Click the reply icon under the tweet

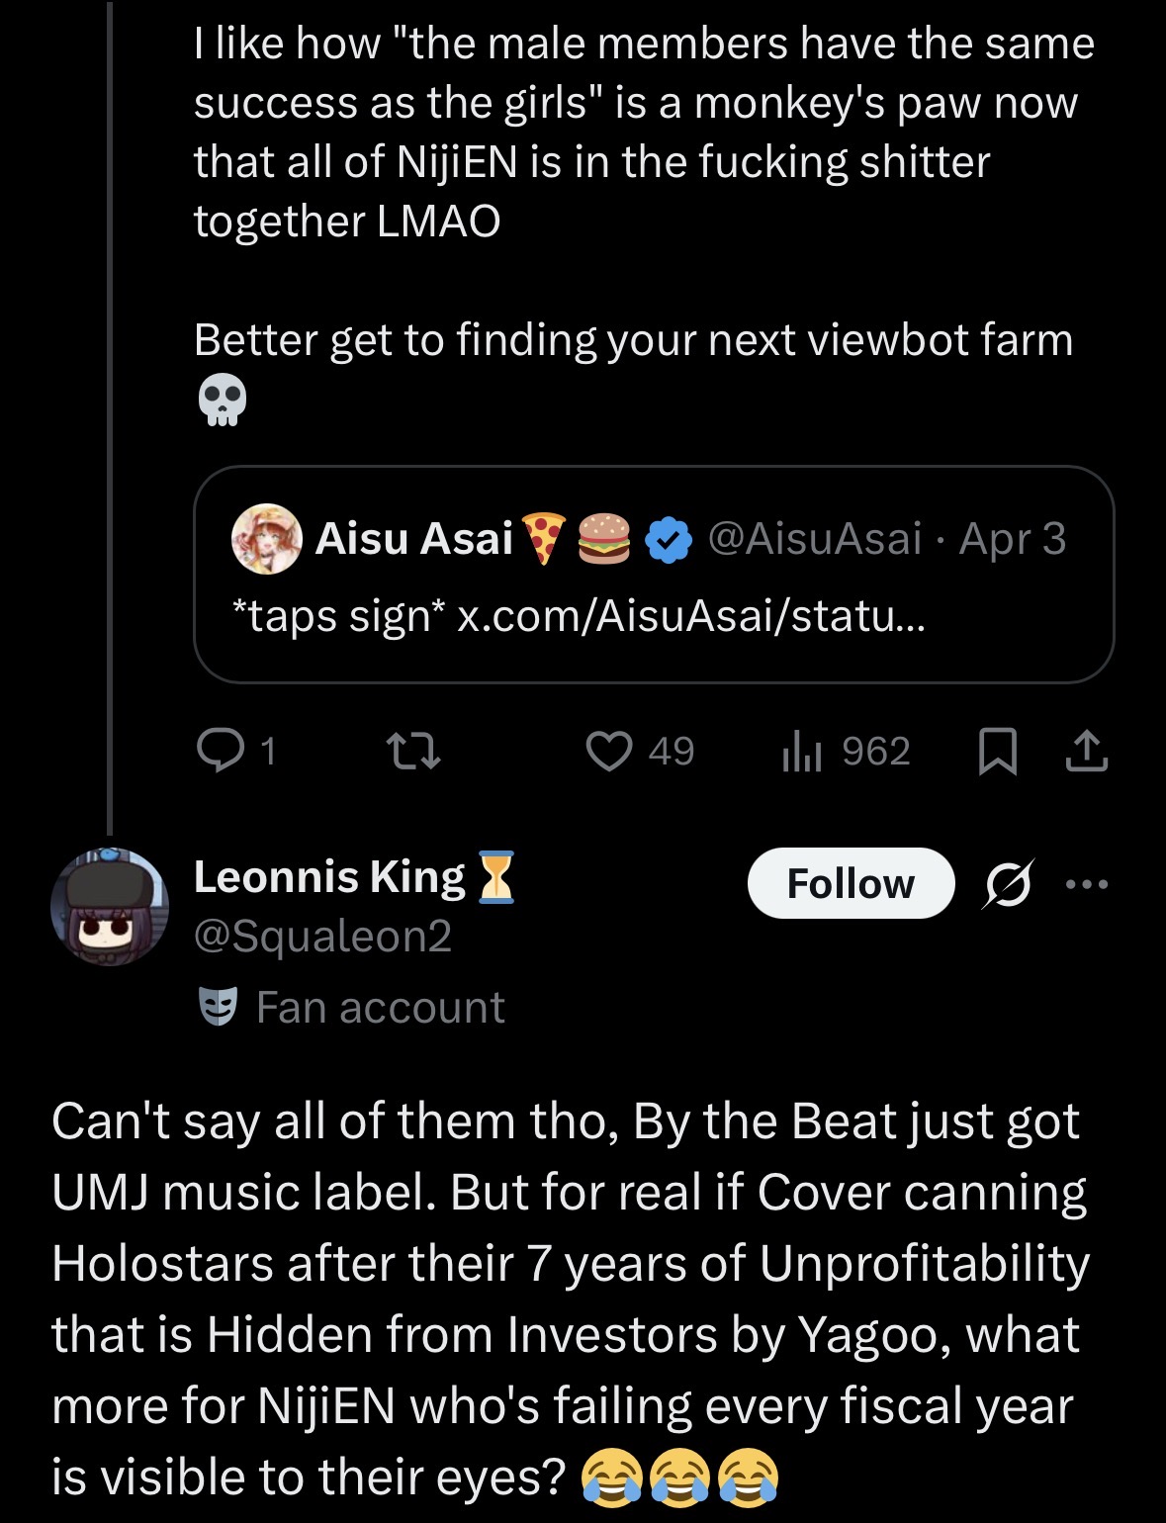point(221,751)
